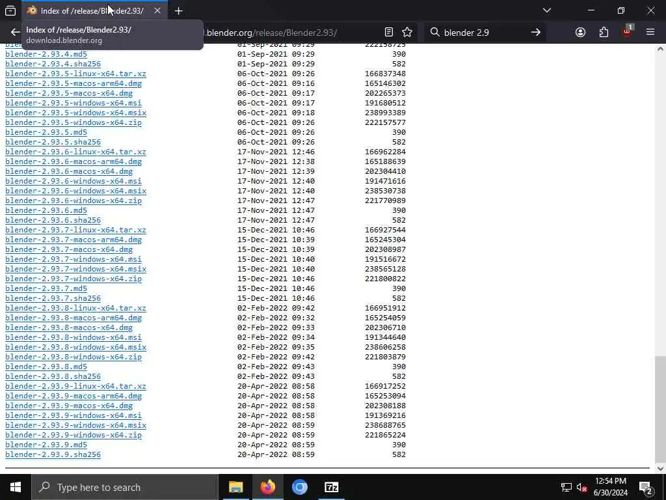Viewport: 666px width, 500px height.
Task: Open Chromium browser from taskbar
Action: click(x=299, y=487)
